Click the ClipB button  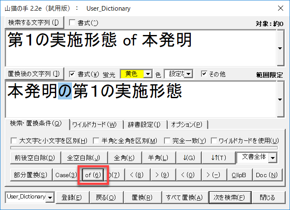pyautogui.click(x=238, y=175)
